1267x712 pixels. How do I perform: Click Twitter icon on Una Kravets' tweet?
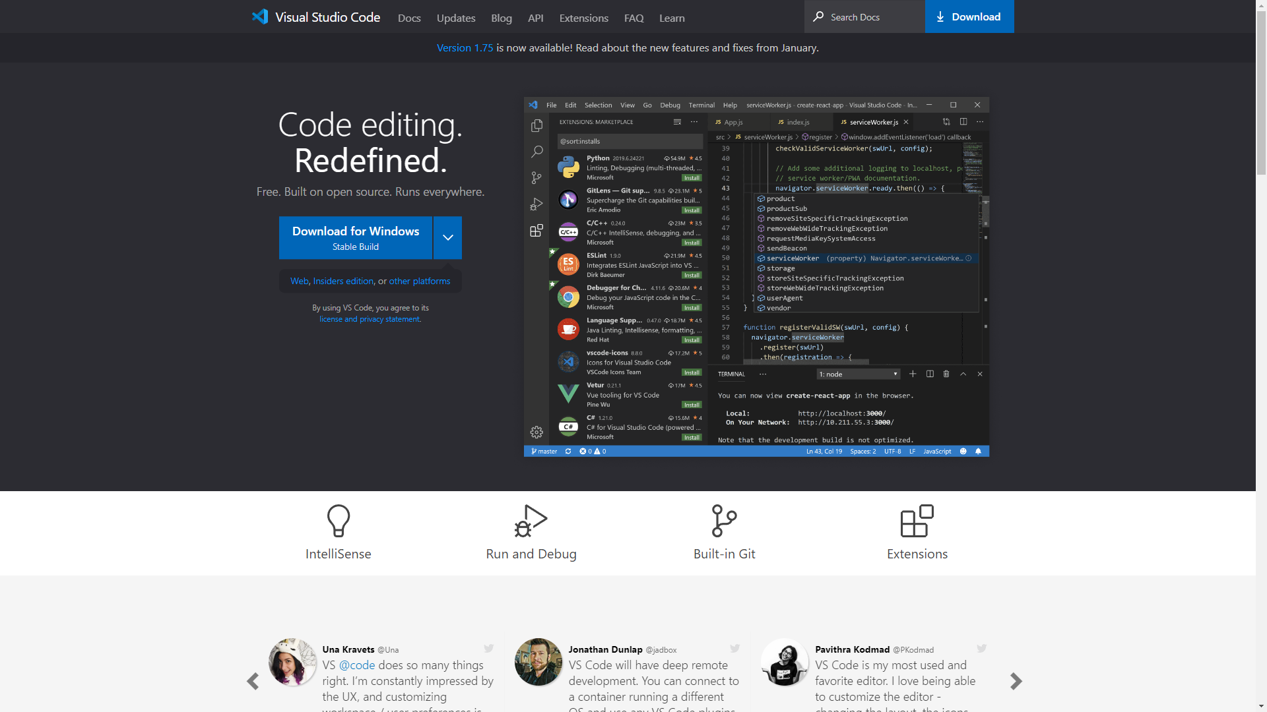(x=489, y=649)
